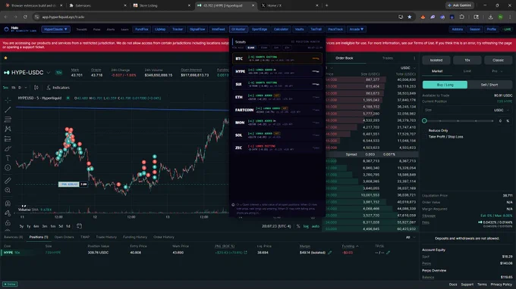This screenshot has width=516, height=289.
Task: Click the Classic button in order panel
Action: [x=498, y=60]
